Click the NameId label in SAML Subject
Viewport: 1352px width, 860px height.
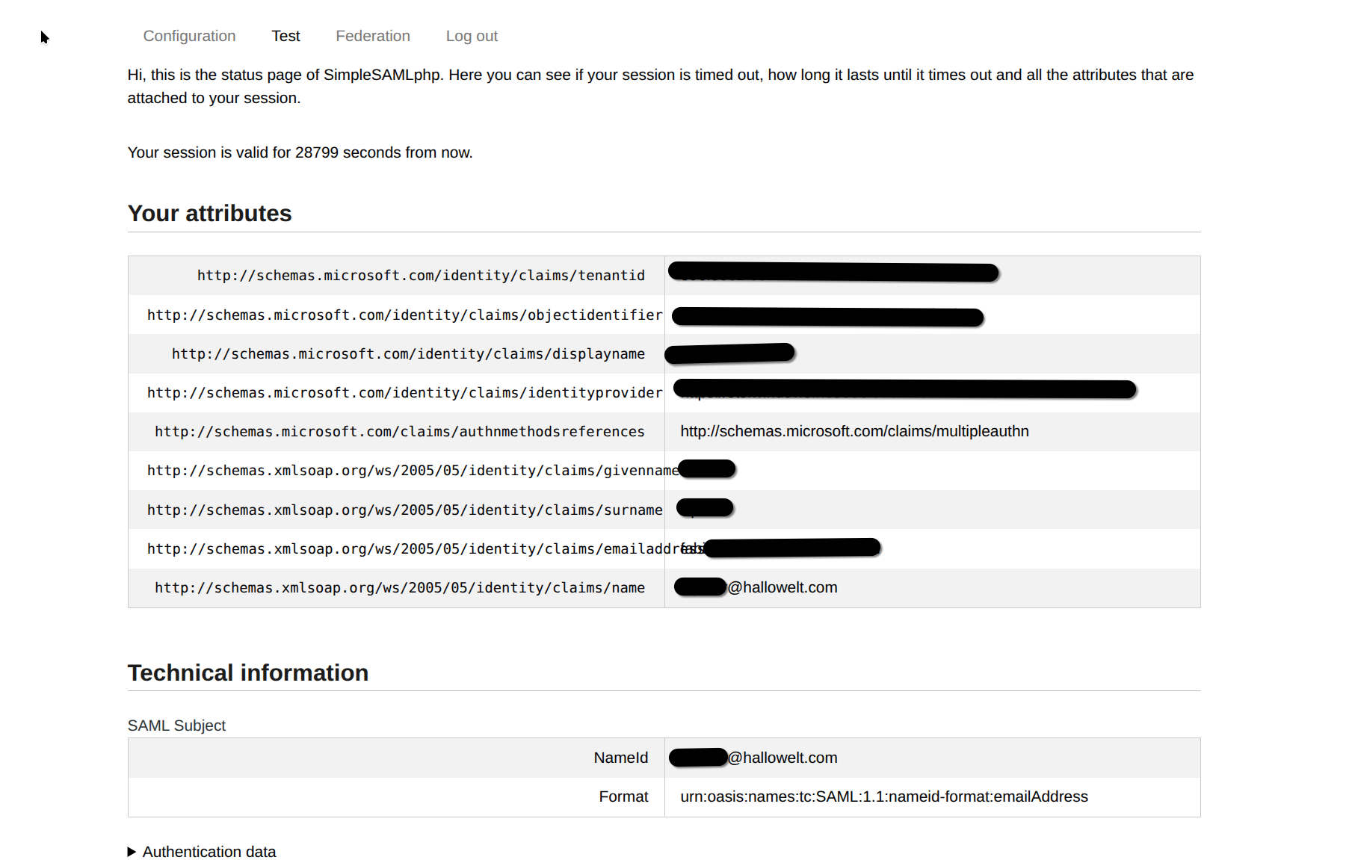(620, 758)
